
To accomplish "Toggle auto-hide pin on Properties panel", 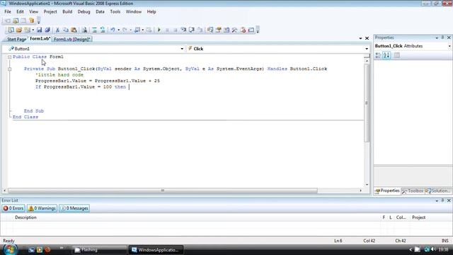I will [x=442, y=38].
